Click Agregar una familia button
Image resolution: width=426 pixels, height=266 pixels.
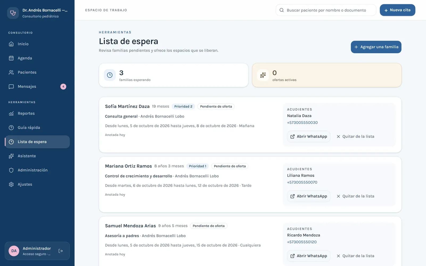point(376,47)
